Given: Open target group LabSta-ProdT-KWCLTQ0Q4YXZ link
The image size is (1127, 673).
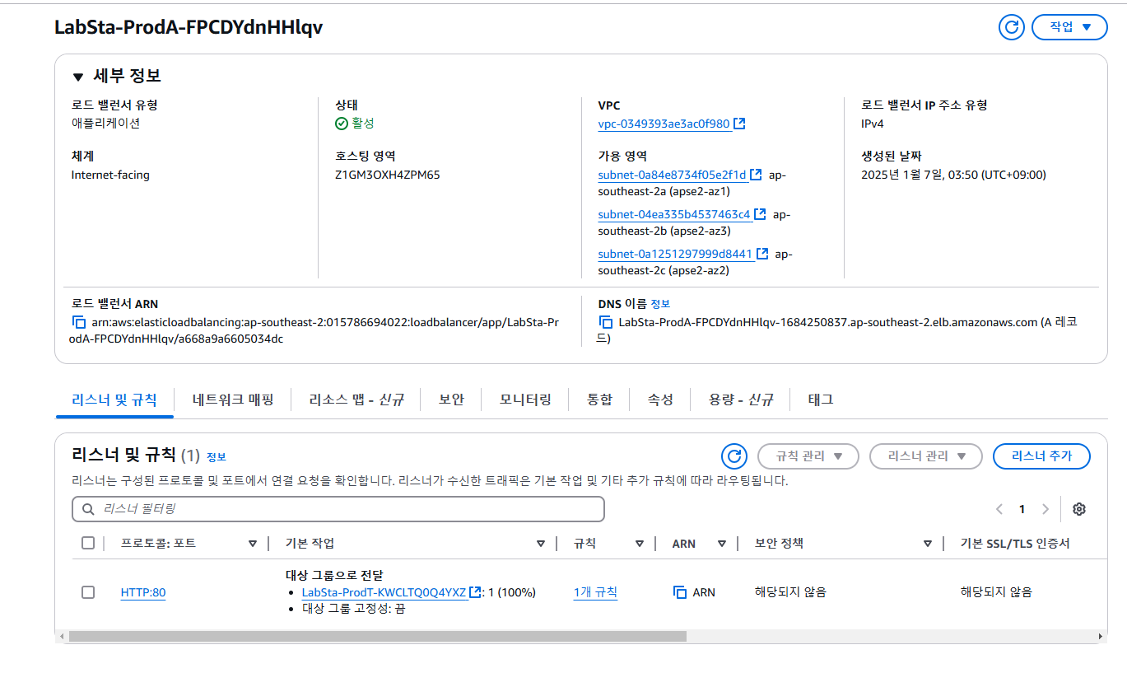Looking at the screenshot, I should [x=384, y=592].
